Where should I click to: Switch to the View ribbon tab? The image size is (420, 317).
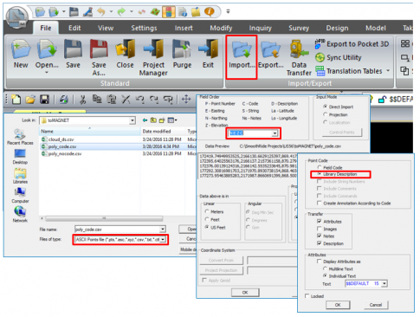pyautogui.click(x=106, y=28)
